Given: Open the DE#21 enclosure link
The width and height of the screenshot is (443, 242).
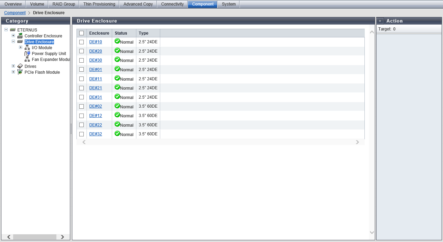Looking at the screenshot, I should 96,88.
